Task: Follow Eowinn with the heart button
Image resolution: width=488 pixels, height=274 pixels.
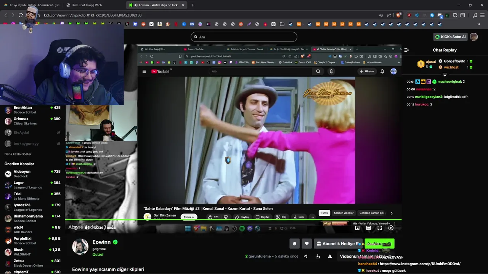Action: tap(307, 244)
